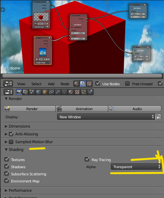
Task: Select the Composite node header
Action: [138, 5]
